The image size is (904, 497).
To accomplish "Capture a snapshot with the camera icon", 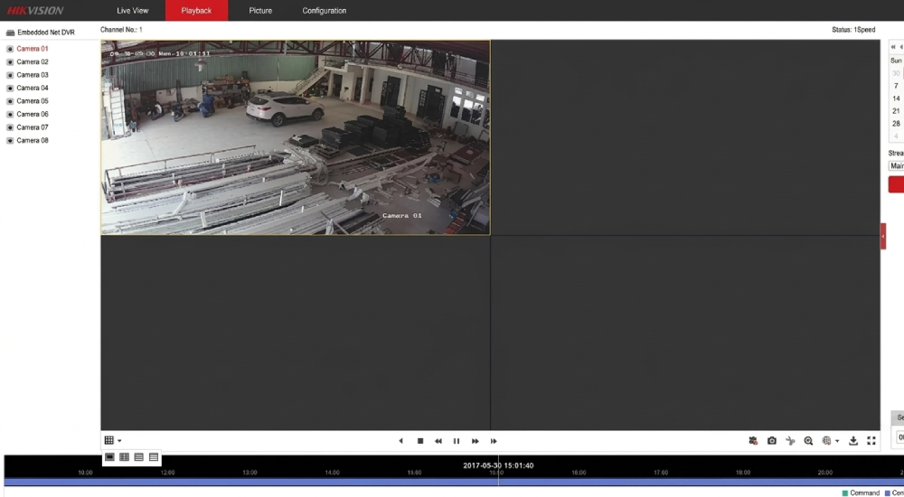I will point(771,441).
